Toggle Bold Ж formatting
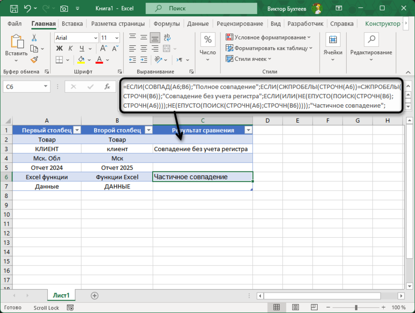 (59, 48)
